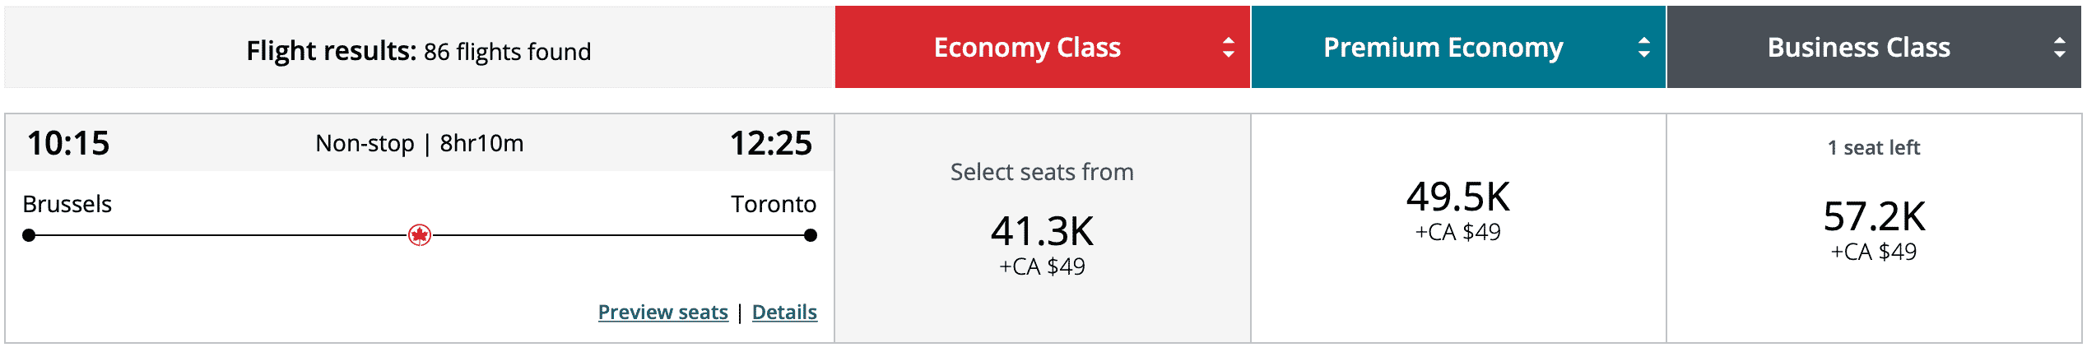Click the "Select seats from" label

point(1042,172)
